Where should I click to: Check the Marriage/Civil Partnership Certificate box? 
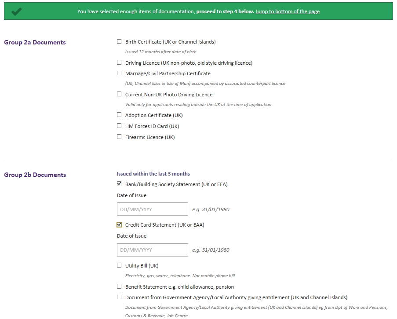click(119, 73)
